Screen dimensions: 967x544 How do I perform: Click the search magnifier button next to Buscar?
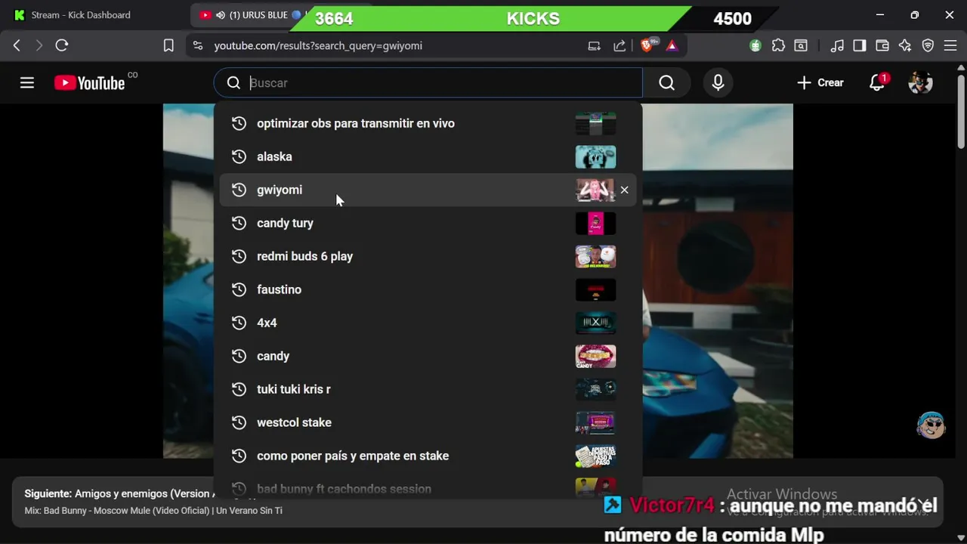666,83
